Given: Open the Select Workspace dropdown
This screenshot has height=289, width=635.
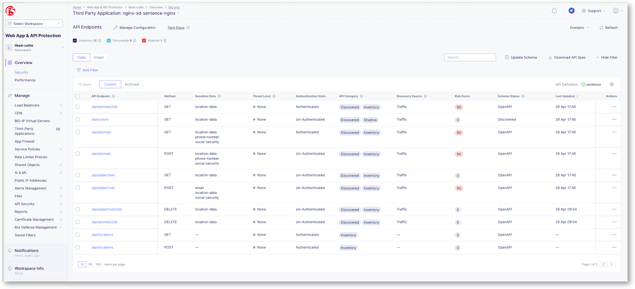Looking at the screenshot, I should (x=34, y=24).
